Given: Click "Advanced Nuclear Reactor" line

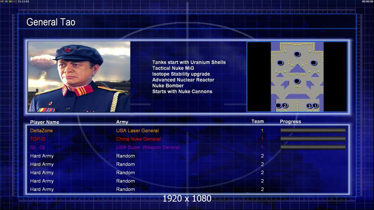Looking at the screenshot, I should (x=183, y=80).
